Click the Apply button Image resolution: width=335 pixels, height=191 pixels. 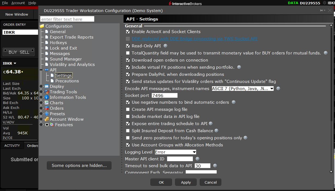[x=186, y=182]
